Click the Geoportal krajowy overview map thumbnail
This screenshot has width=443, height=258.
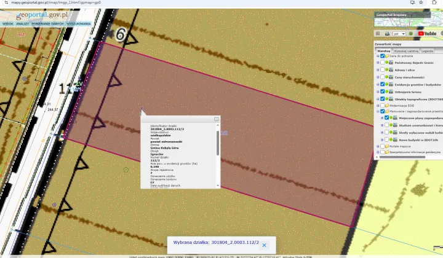point(409,19)
